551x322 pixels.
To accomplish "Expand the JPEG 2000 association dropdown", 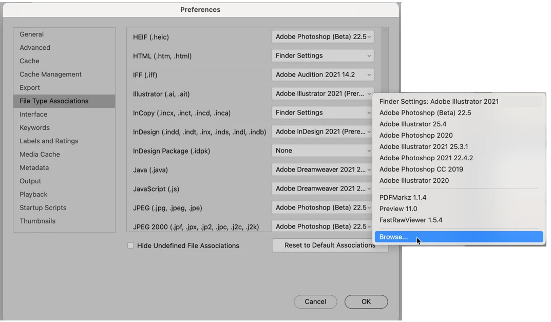I will point(322,226).
